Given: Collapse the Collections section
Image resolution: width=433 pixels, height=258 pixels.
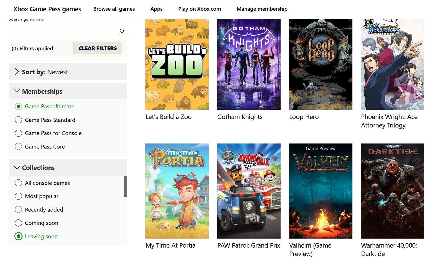Looking at the screenshot, I should pos(68,167).
